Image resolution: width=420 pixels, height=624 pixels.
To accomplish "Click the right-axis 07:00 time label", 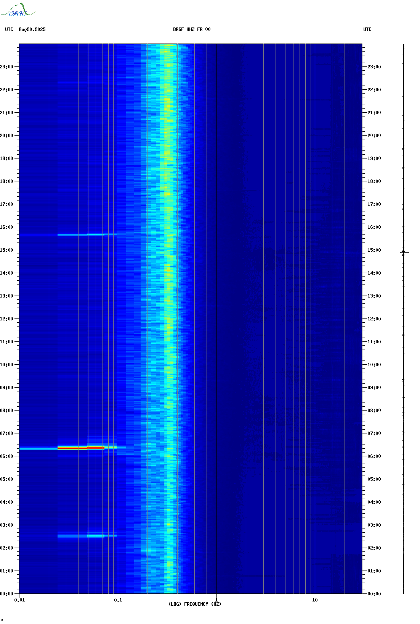I will pos(374,433).
